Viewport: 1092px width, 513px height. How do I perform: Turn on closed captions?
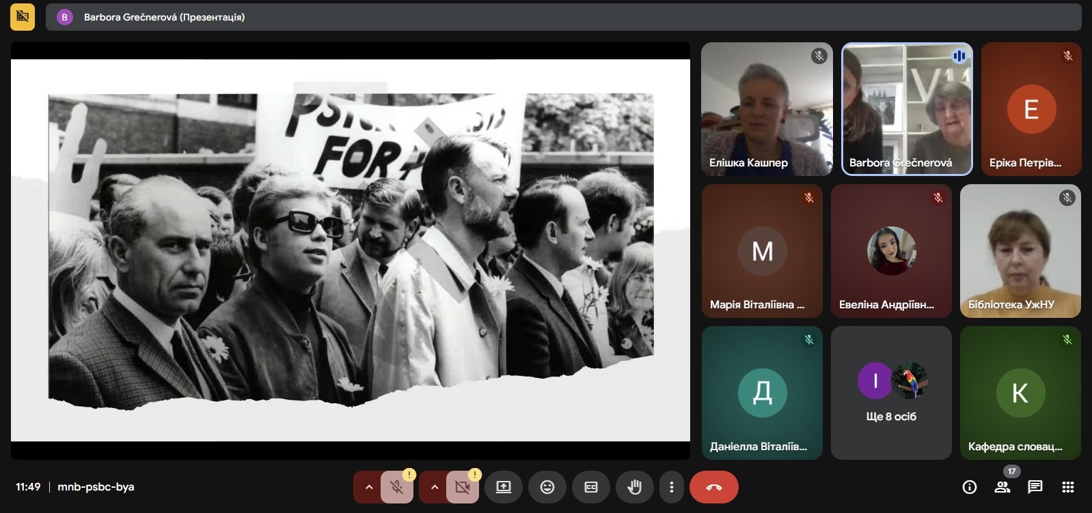pos(591,487)
